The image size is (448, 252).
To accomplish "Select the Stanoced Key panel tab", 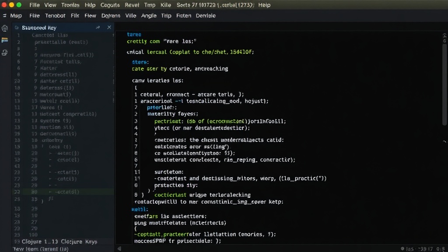I will coord(39,28).
